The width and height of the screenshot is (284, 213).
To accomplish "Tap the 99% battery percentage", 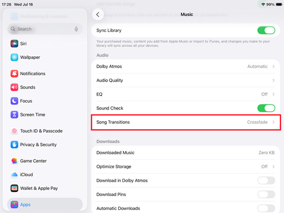I will pos(270,4).
